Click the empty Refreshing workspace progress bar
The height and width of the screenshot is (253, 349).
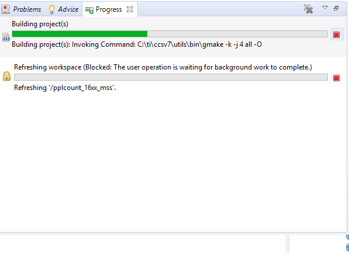[171, 77]
